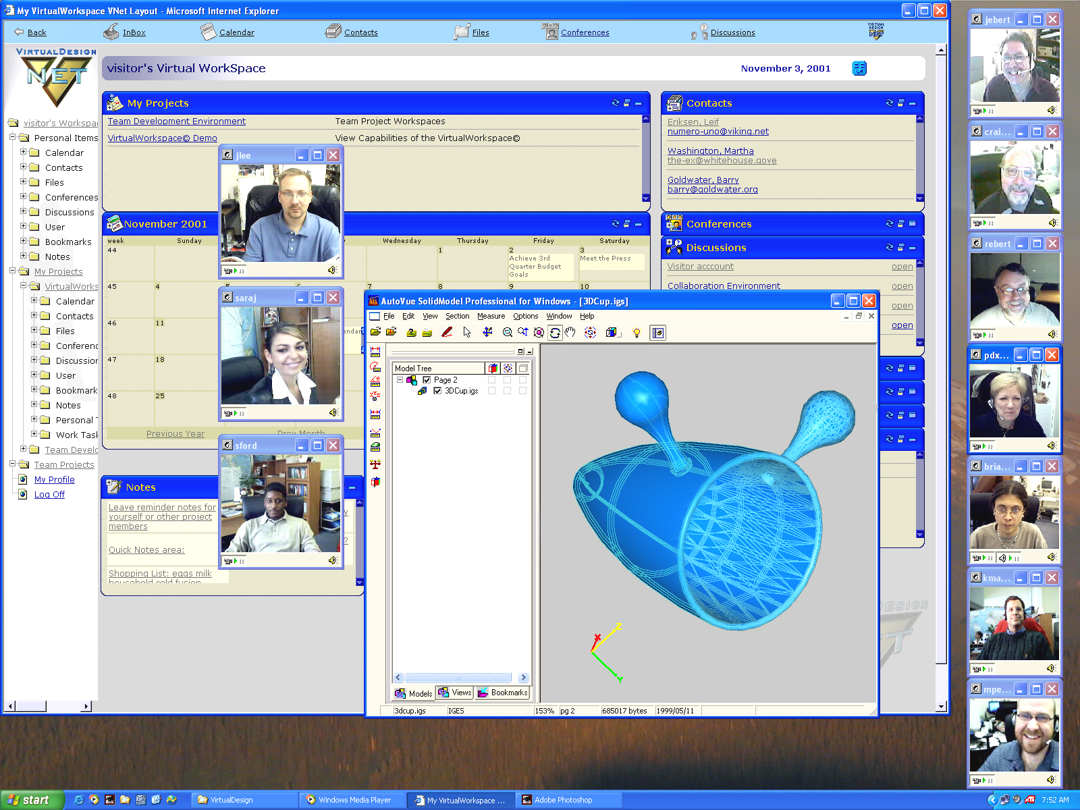Image resolution: width=1080 pixels, height=810 pixels.
Task: Activate the Rotate tool in AutoVue toolbar
Action: [555, 332]
